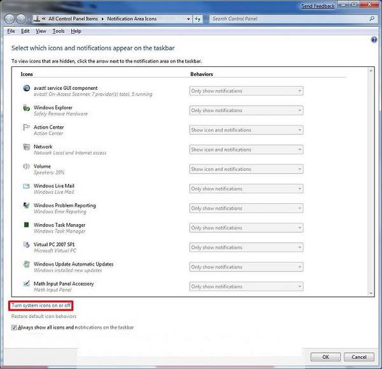Image resolution: width=382 pixels, height=369 pixels.
Task: Click the Volume speaker icon
Action: pos(26,166)
